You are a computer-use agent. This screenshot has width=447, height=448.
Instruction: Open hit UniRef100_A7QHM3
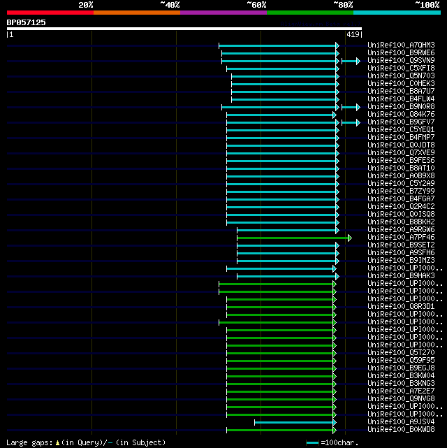pos(401,45)
